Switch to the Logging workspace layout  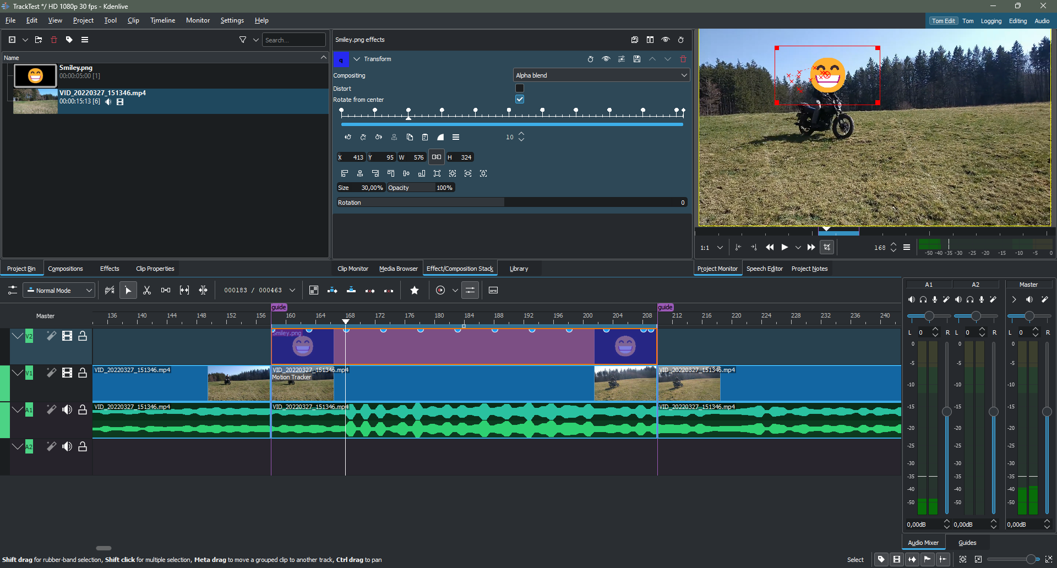[x=991, y=21]
